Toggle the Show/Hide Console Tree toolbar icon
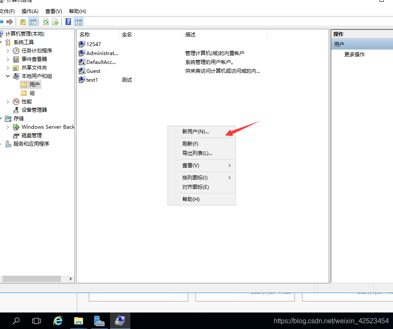 [33, 22]
